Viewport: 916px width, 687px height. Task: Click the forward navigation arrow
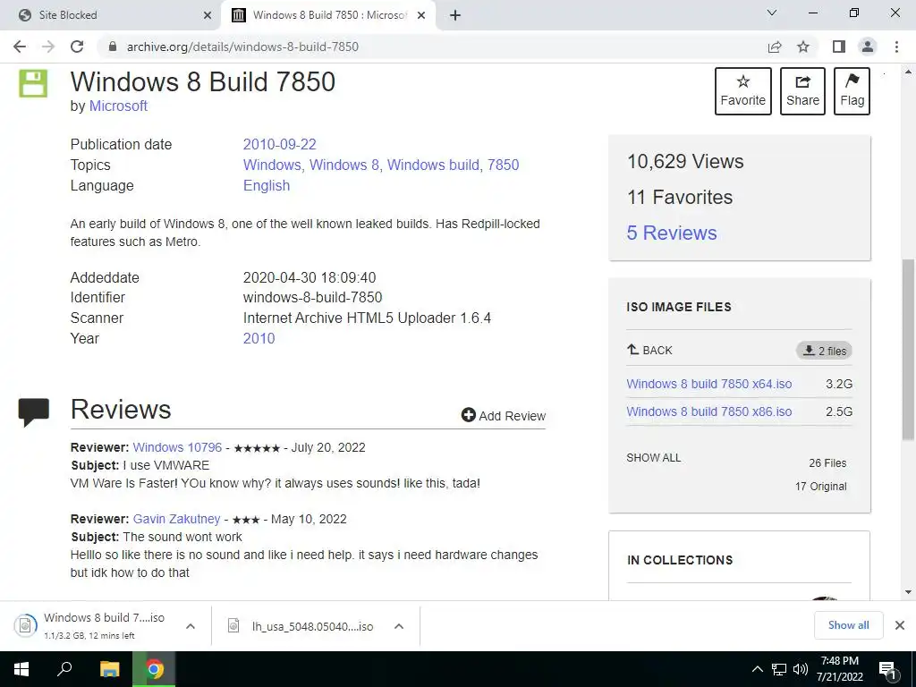pyautogui.click(x=48, y=47)
